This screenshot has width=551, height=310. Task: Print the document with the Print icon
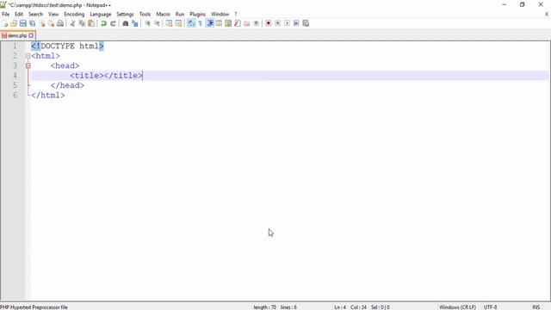pyautogui.click(x=60, y=23)
